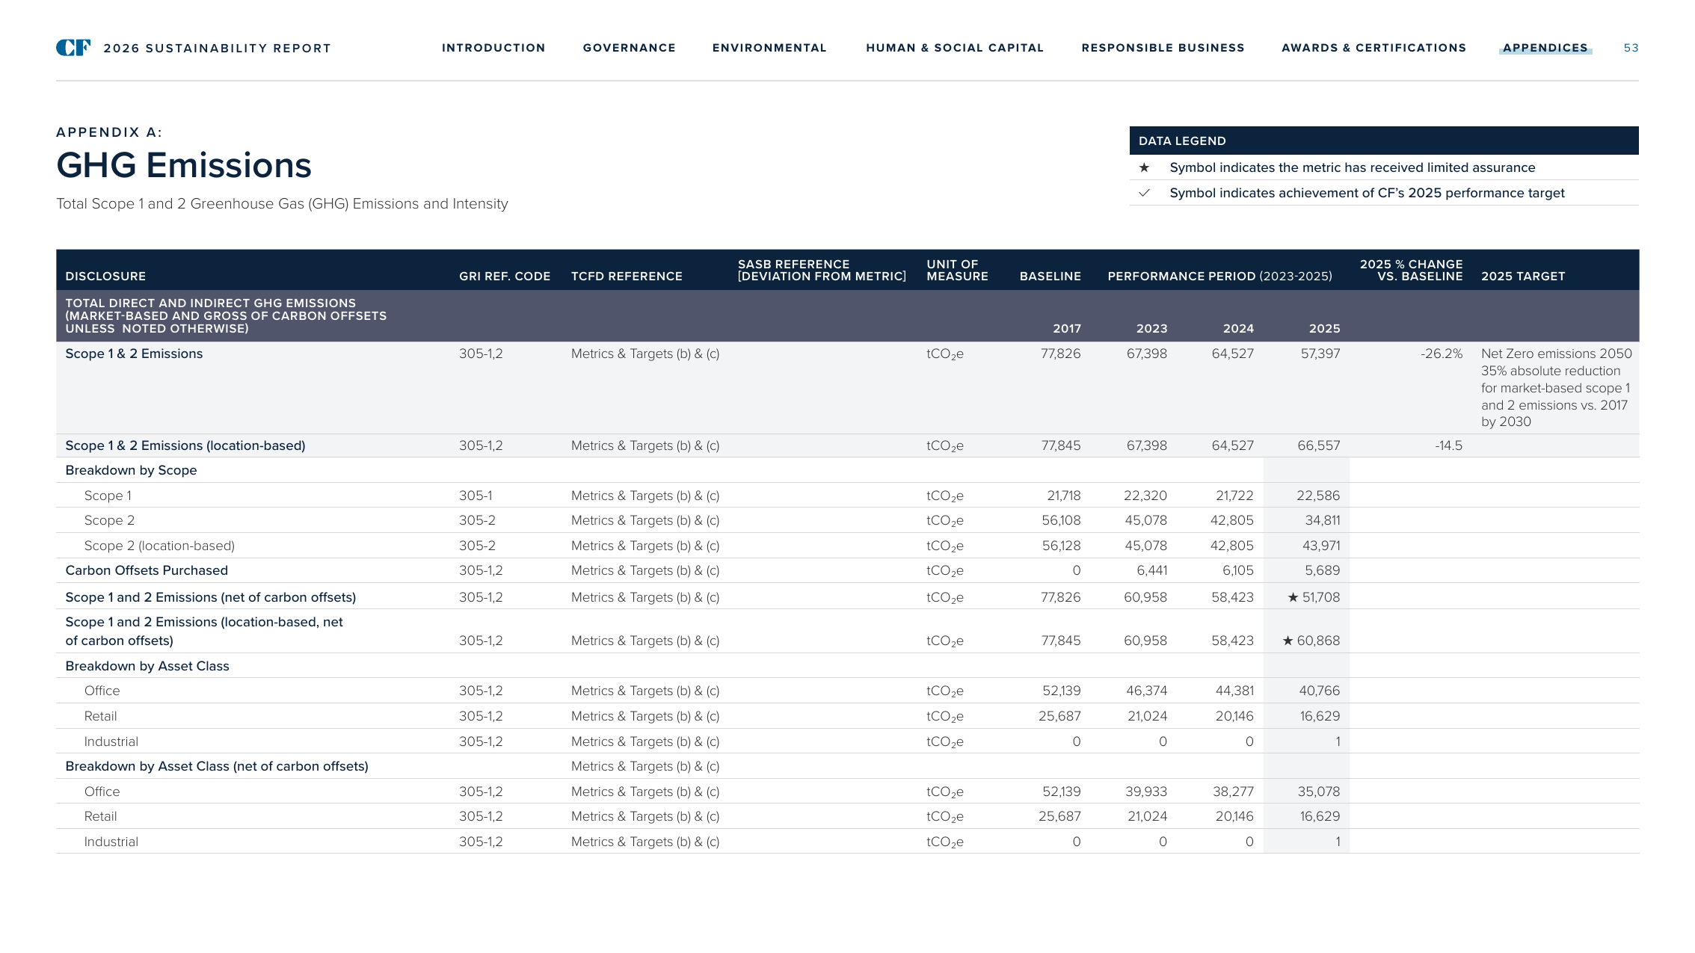The image size is (1695, 953).
Task: Navigate to Human & Social Capital
Action: coord(955,48)
